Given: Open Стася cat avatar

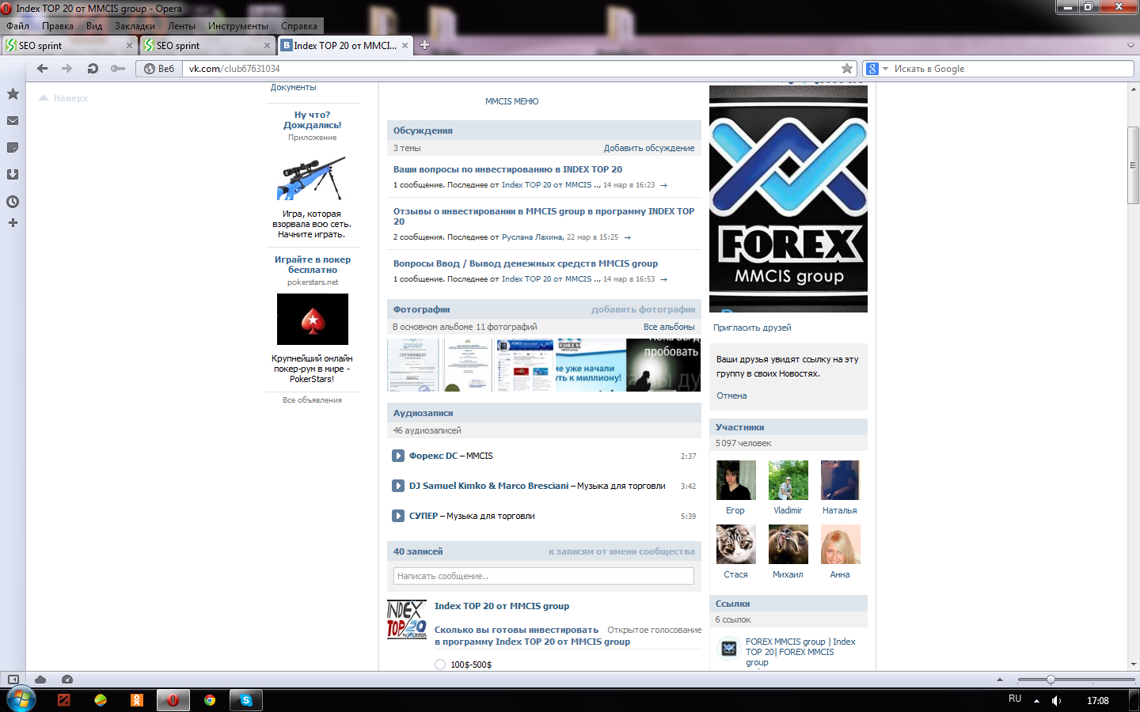Looking at the screenshot, I should [x=736, y=544].
